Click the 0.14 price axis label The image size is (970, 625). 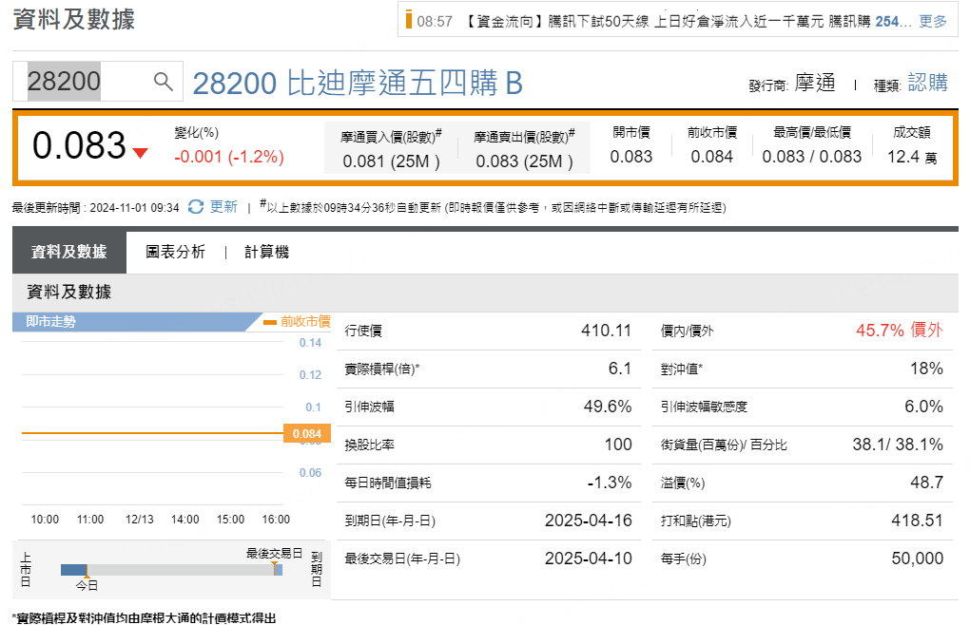[x=311, y=343]
